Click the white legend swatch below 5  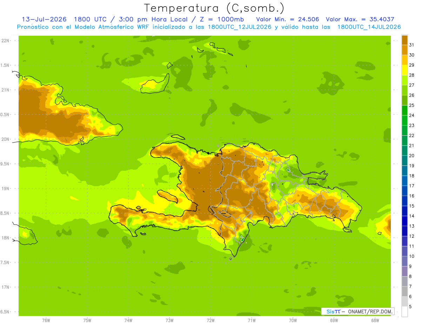coord(405,311)
